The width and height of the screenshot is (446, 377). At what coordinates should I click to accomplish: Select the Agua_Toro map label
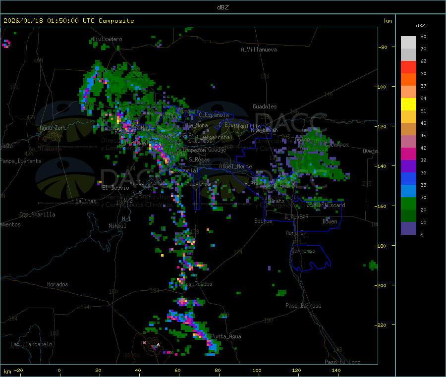coord(53,128)
